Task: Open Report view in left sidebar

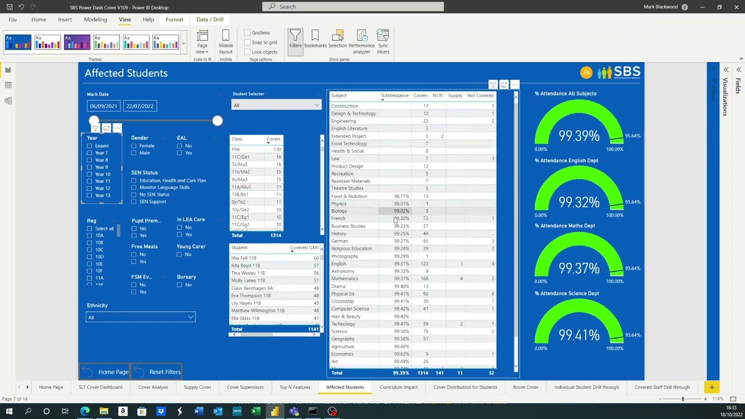Action: point(8,70)
